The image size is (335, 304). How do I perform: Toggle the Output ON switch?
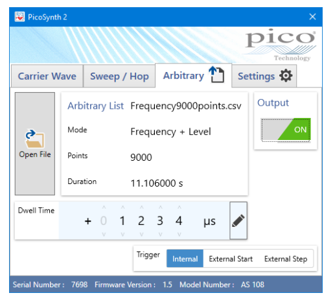click(x=286, y=130)
